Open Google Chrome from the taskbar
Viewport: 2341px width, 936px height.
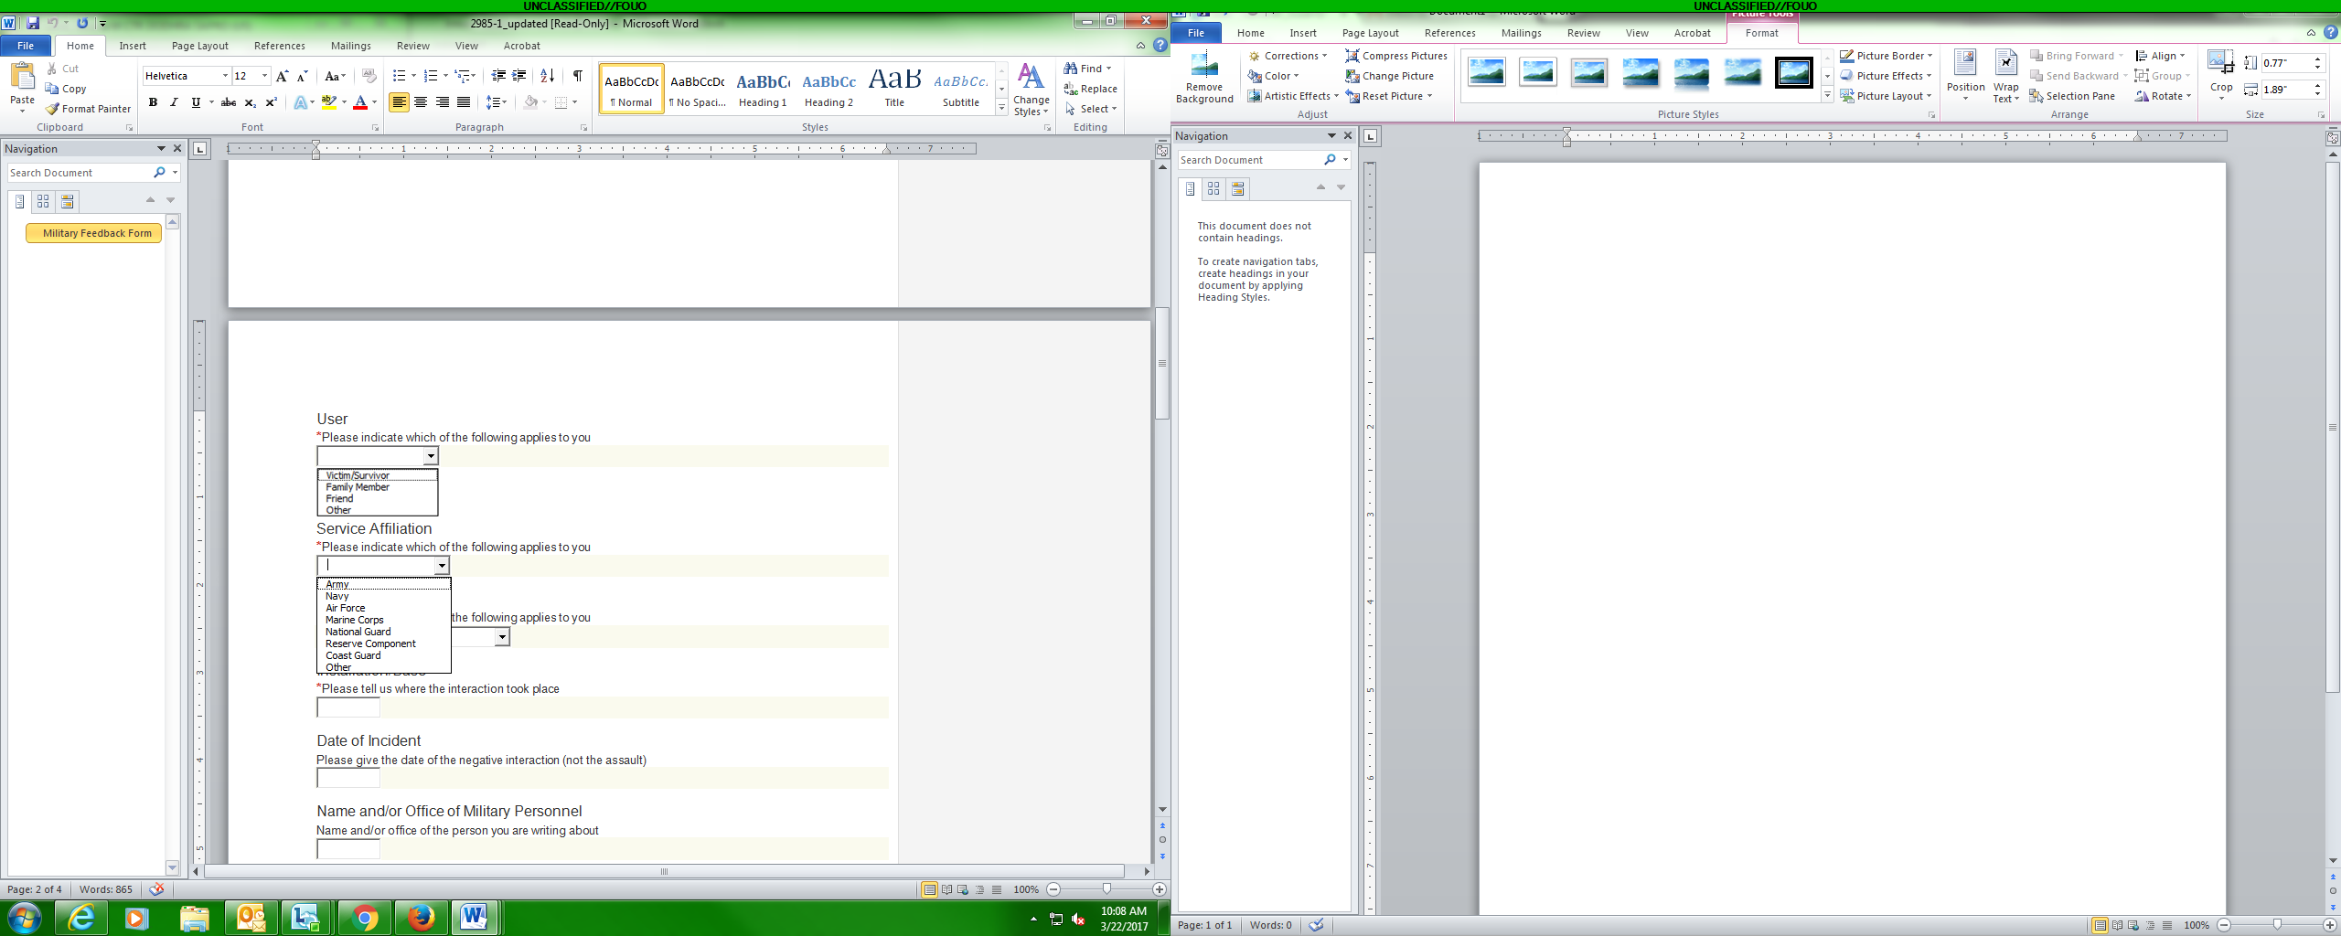(365, 918)
